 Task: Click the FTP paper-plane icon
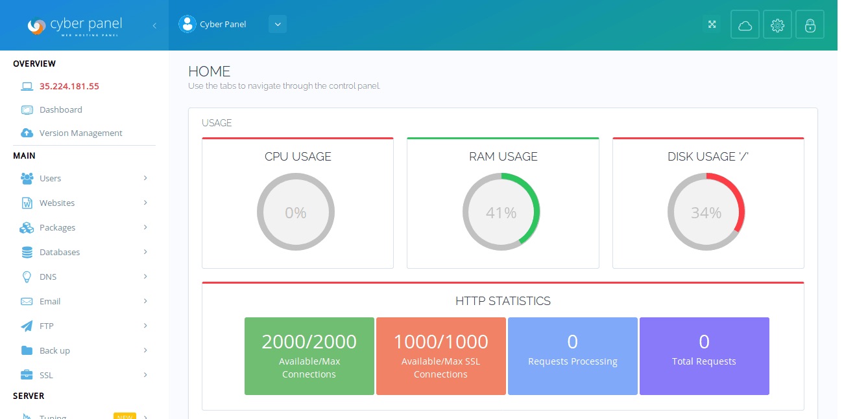click(x=27, y=326)
